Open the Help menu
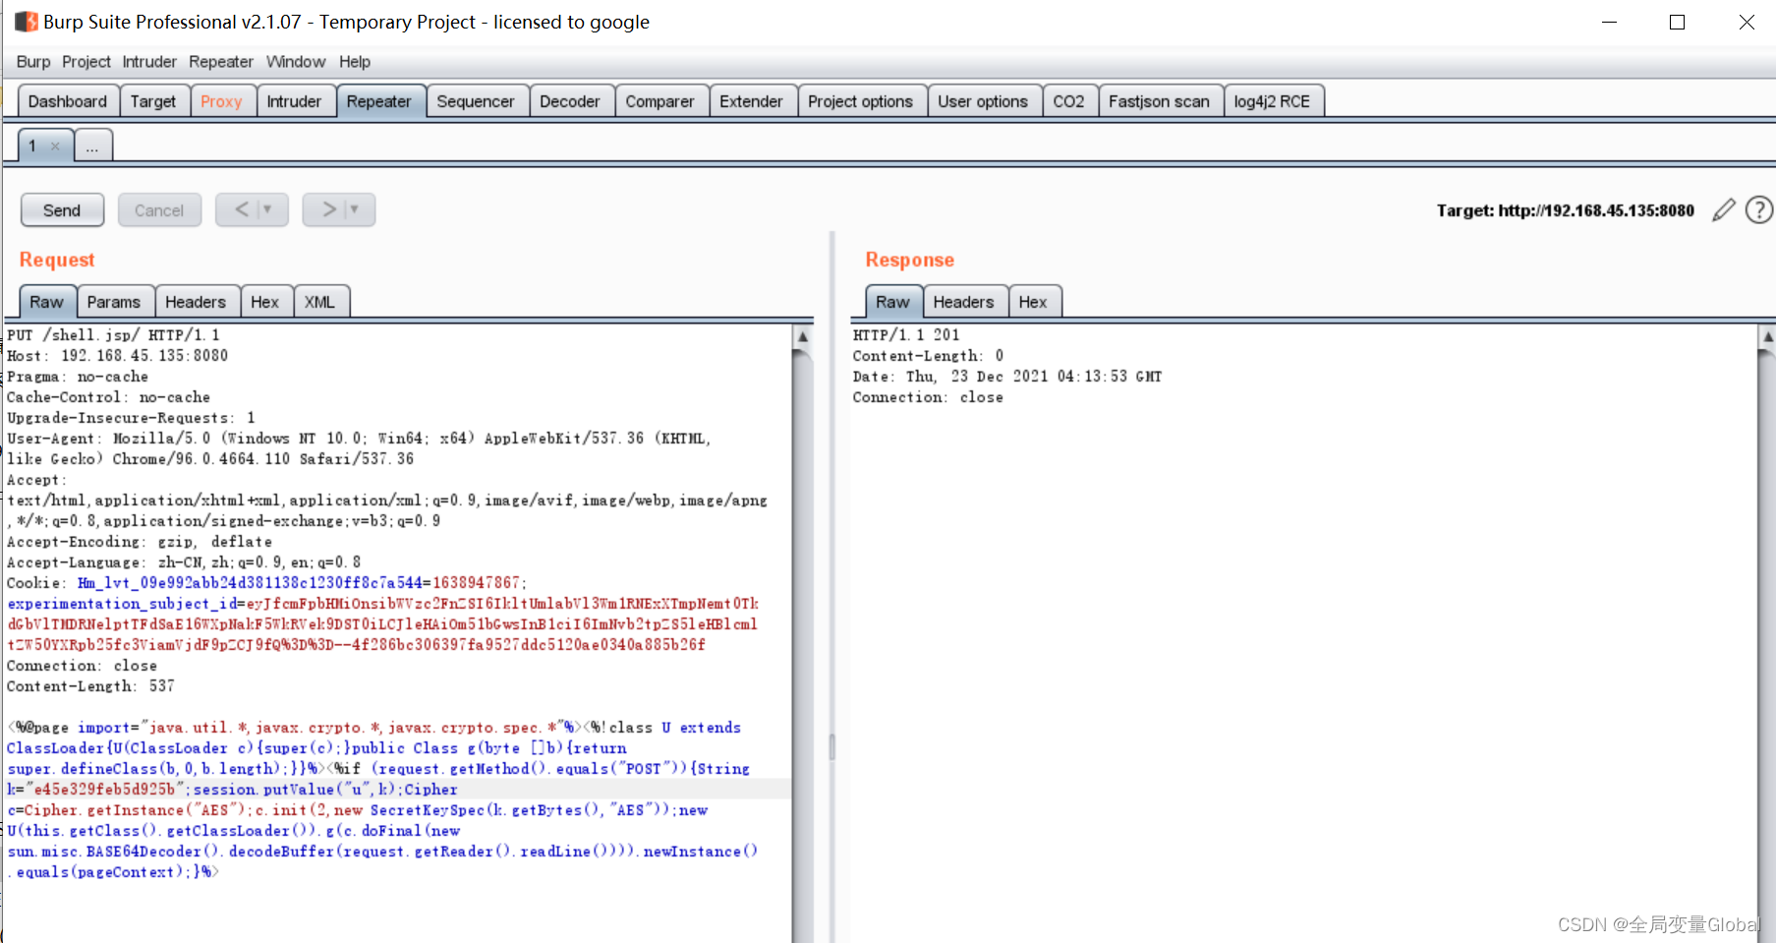 click(x=355, y=62)
